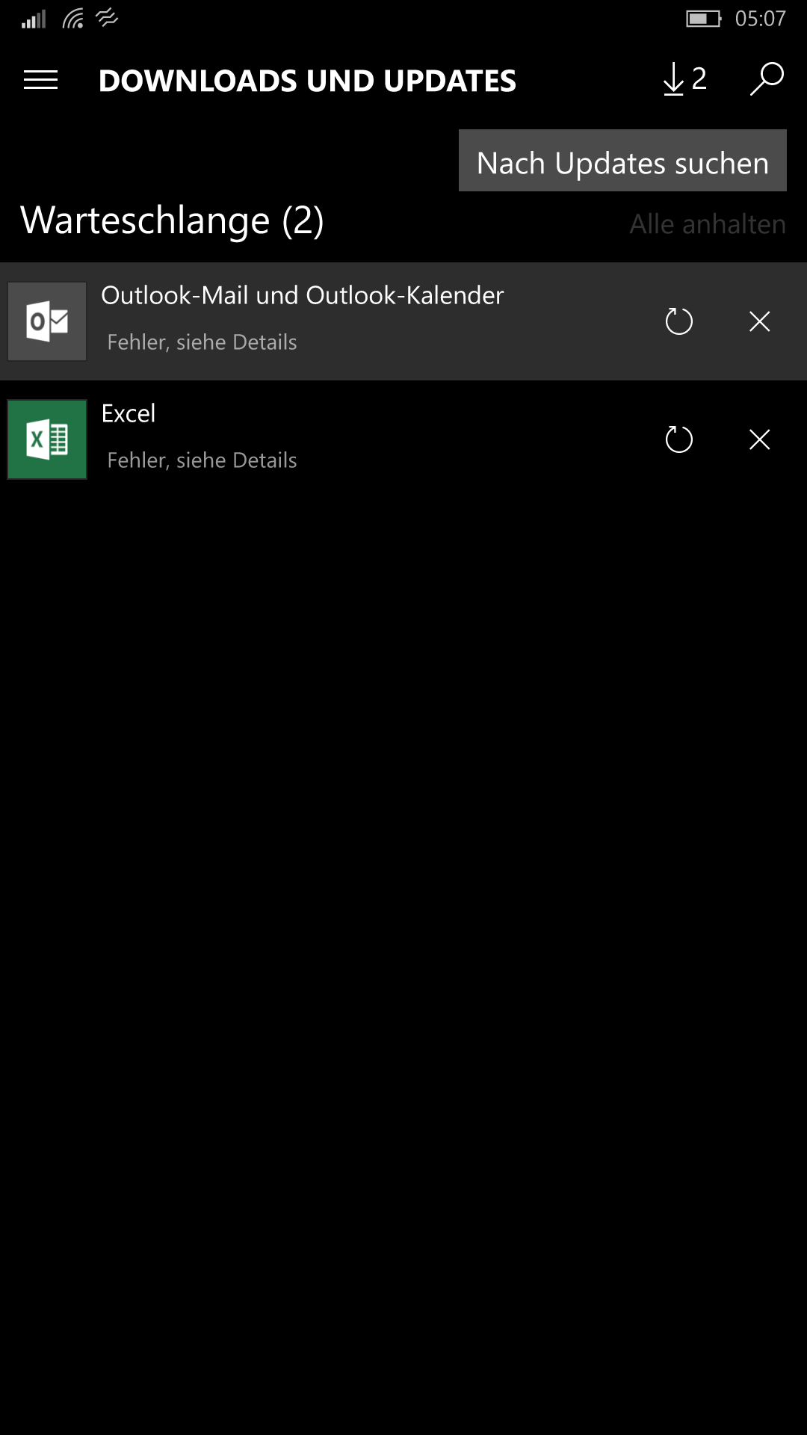Tap the Wi-Fi status icon
Image resolution: width=807 pixels, height=1435 pixels.
tap(73, 19)
